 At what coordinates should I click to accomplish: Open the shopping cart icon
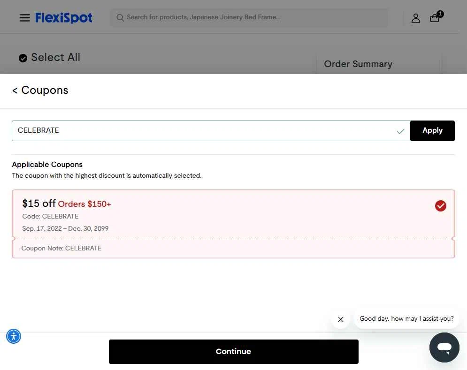pyautogui.click(x=435, y=18)
